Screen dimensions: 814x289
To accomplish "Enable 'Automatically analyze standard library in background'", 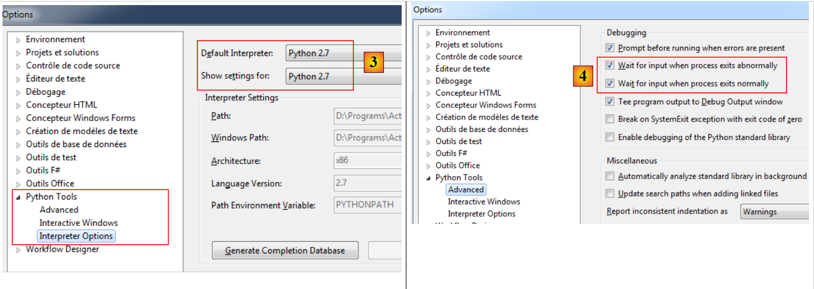I will click(609, 176).
